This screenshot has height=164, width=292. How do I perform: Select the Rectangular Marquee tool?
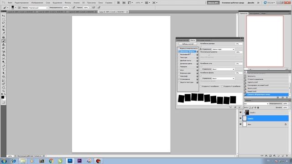click(x=3, y=19)
